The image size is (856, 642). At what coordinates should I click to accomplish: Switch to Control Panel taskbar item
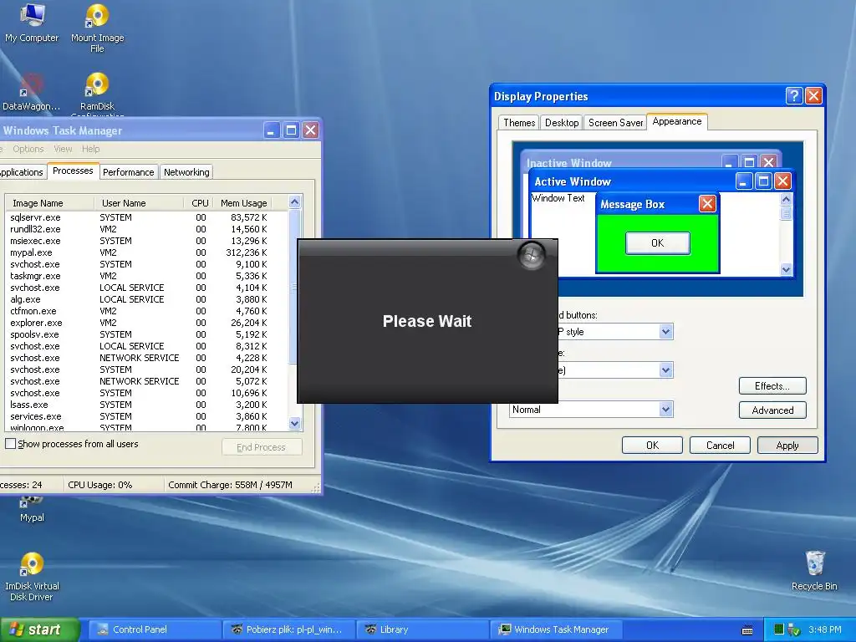155,629
